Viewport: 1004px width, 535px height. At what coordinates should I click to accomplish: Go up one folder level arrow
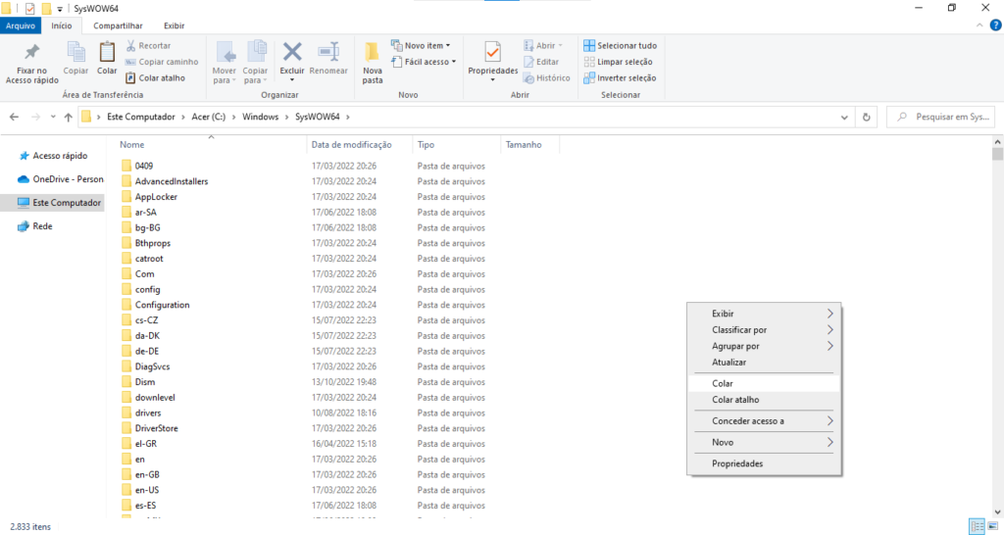pos(68,117)
